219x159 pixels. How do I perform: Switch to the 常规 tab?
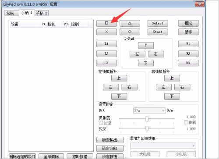[x=11, y=13]
